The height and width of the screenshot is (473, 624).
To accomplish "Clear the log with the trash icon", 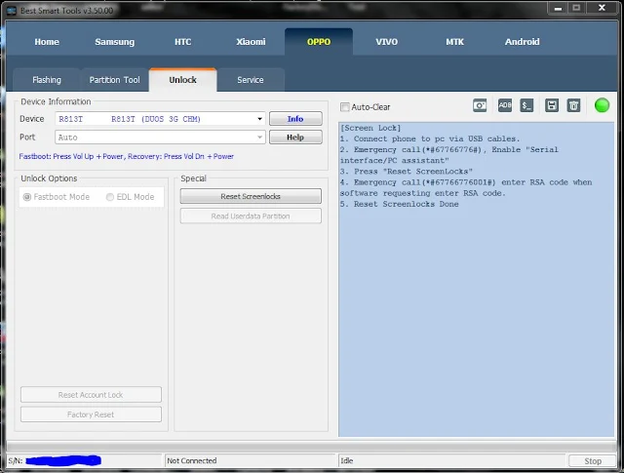I will coord(573,105).
